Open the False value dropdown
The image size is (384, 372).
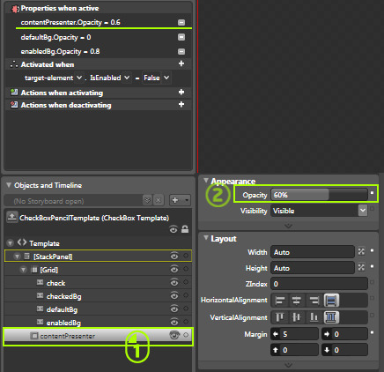pos(166,78)
